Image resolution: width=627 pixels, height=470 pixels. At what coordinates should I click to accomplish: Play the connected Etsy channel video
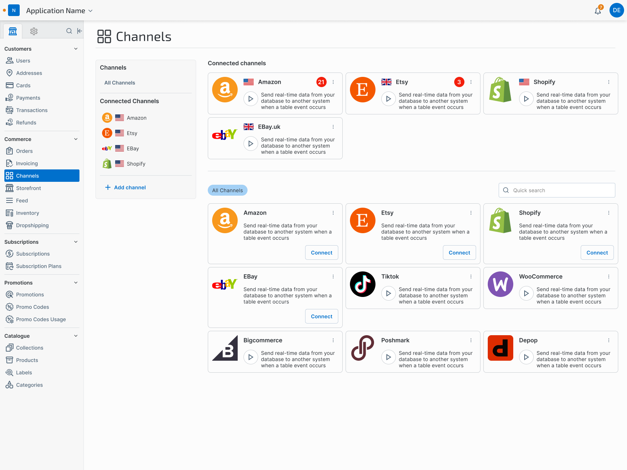click(x=389, y=99)
